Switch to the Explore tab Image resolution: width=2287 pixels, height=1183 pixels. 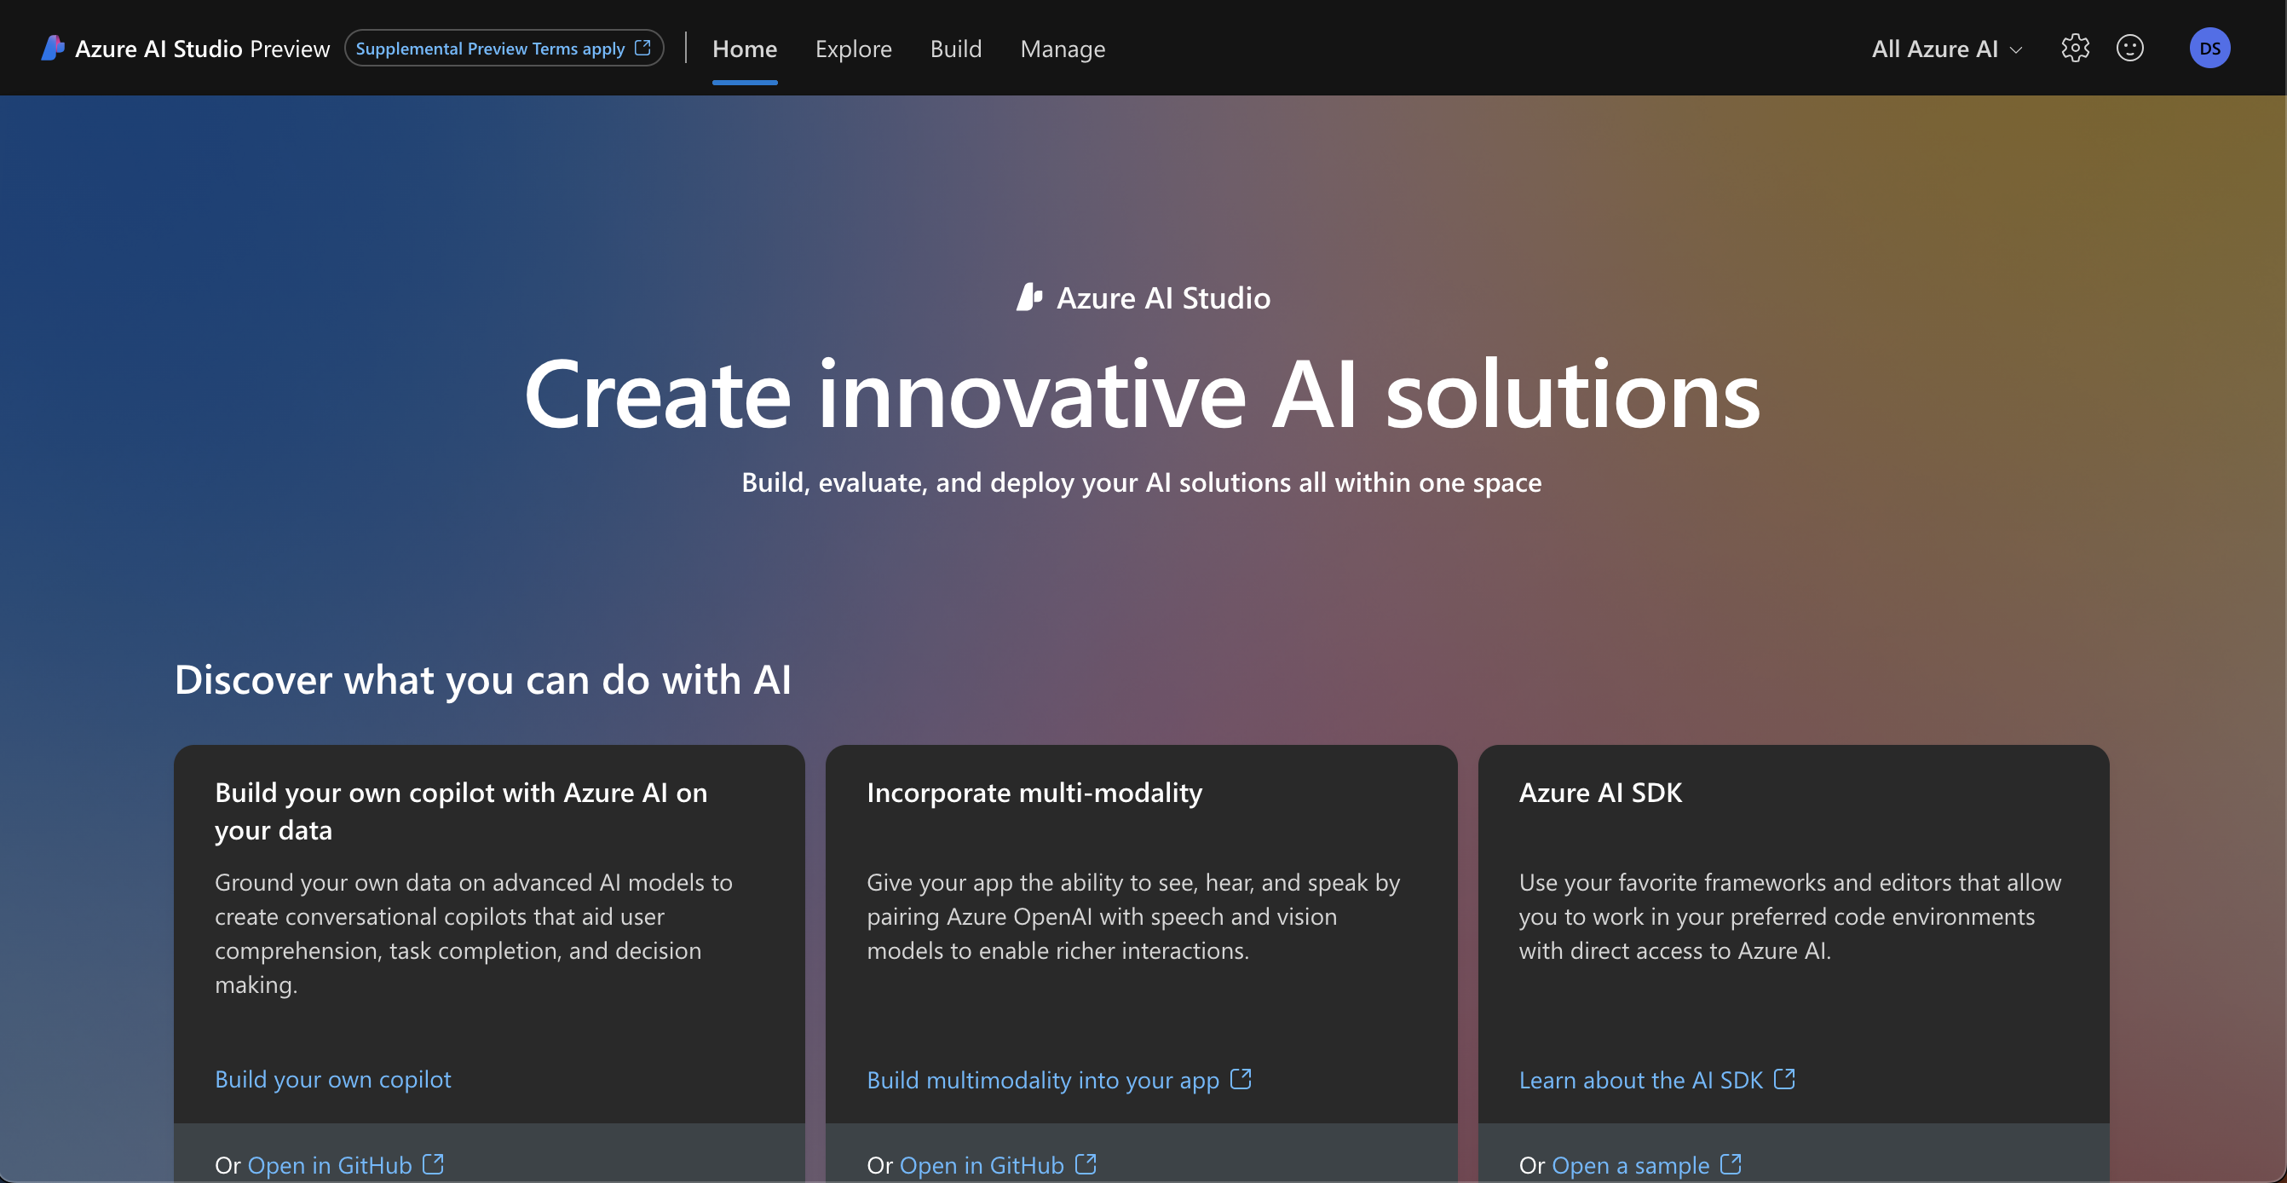pos(853,49)
